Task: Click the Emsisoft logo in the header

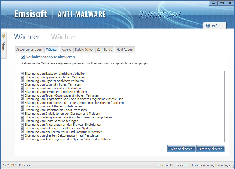Action: (31, 14)
